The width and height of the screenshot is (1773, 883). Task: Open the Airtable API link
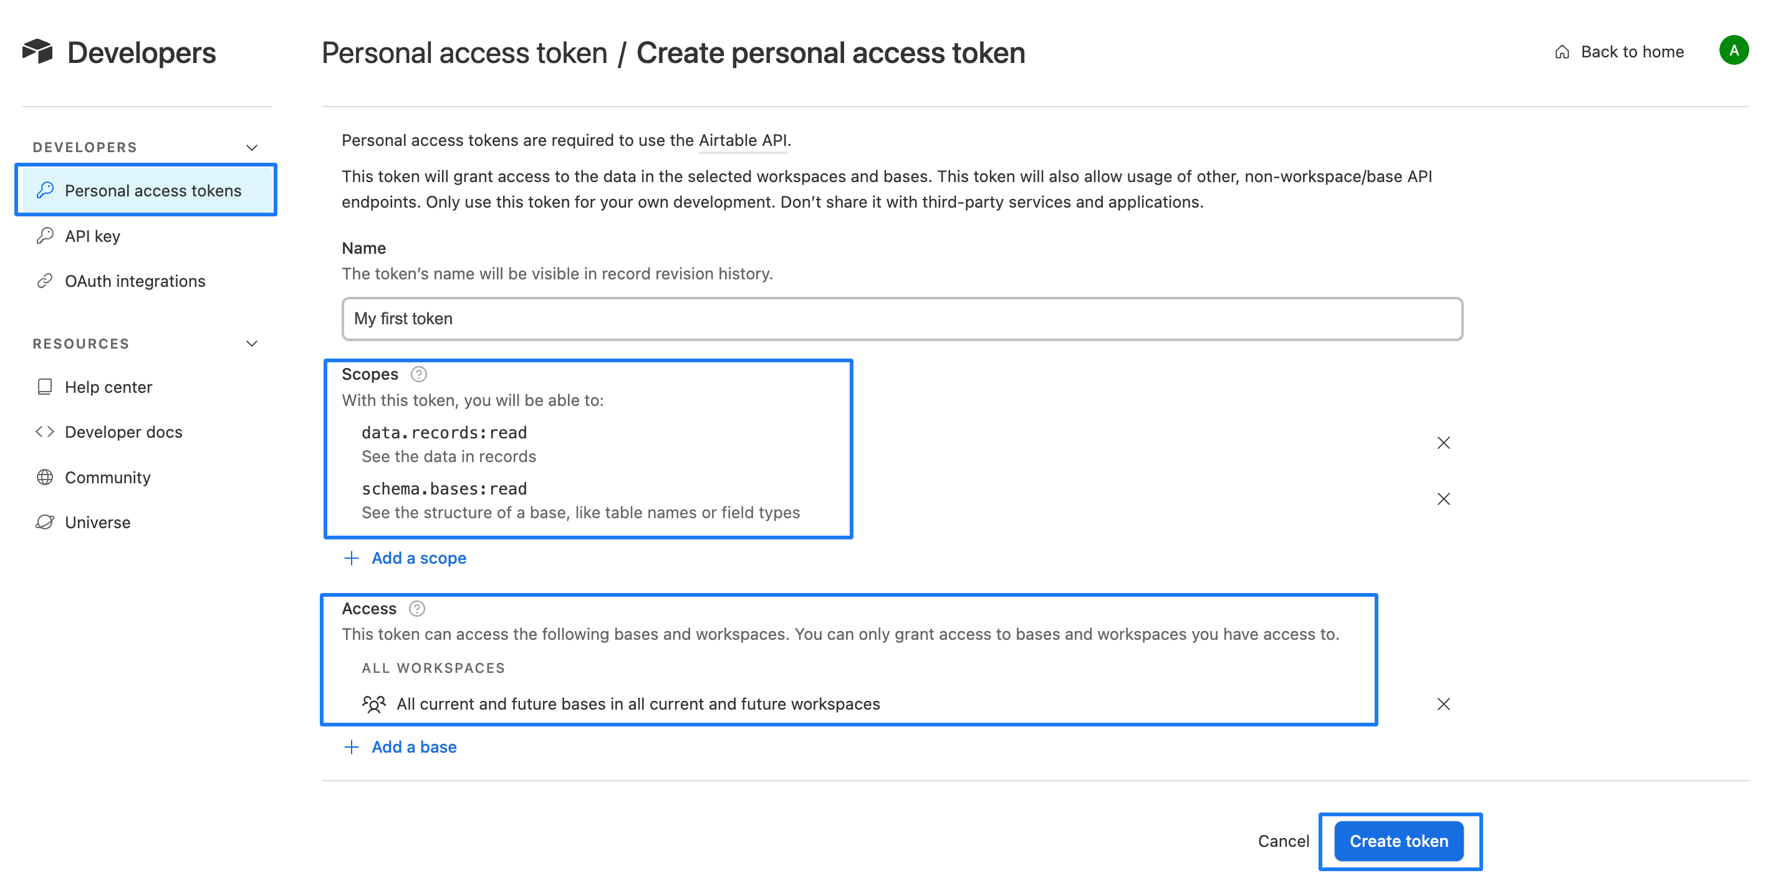click(742, 140)
